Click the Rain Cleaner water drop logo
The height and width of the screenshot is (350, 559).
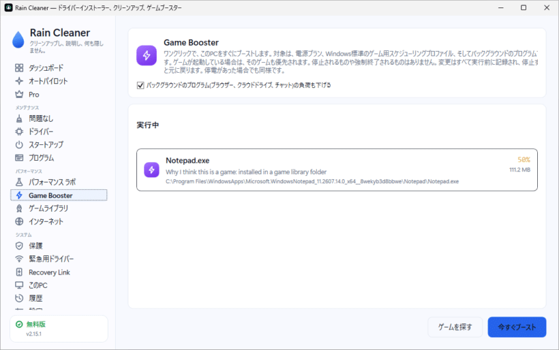[x=18, y=39]
